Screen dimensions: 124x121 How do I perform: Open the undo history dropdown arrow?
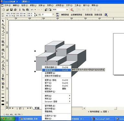35,10
